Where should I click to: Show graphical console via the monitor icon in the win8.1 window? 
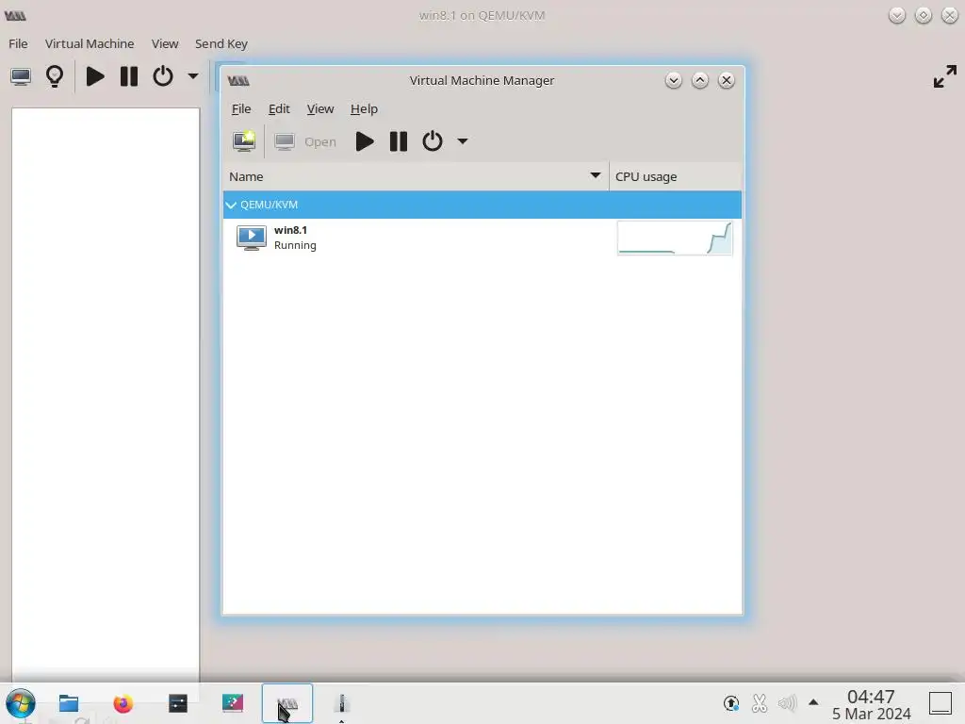click(21, 77)
